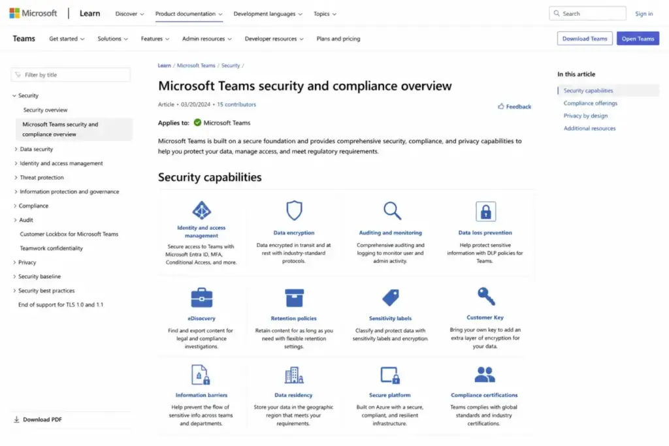Screen dimensions: 669x446
Task: Open Customer Lockbox for Microsoft Teams
Action: point(69,234)
